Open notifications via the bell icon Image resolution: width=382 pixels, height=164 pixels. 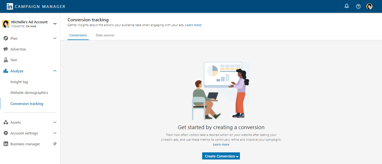[x=346, y=6]
